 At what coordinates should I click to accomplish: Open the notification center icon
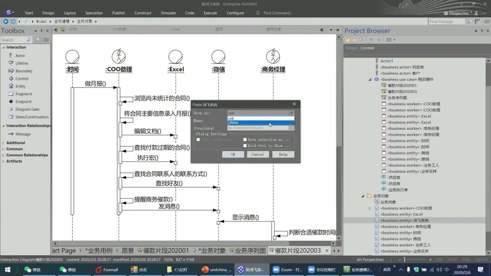(481, 270)
